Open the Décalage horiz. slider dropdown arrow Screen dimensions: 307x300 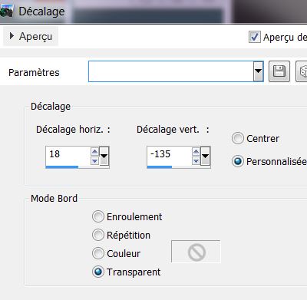point(104,156)
